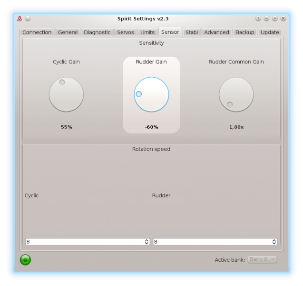Close the Spirit Settings window

coord(283,19)
